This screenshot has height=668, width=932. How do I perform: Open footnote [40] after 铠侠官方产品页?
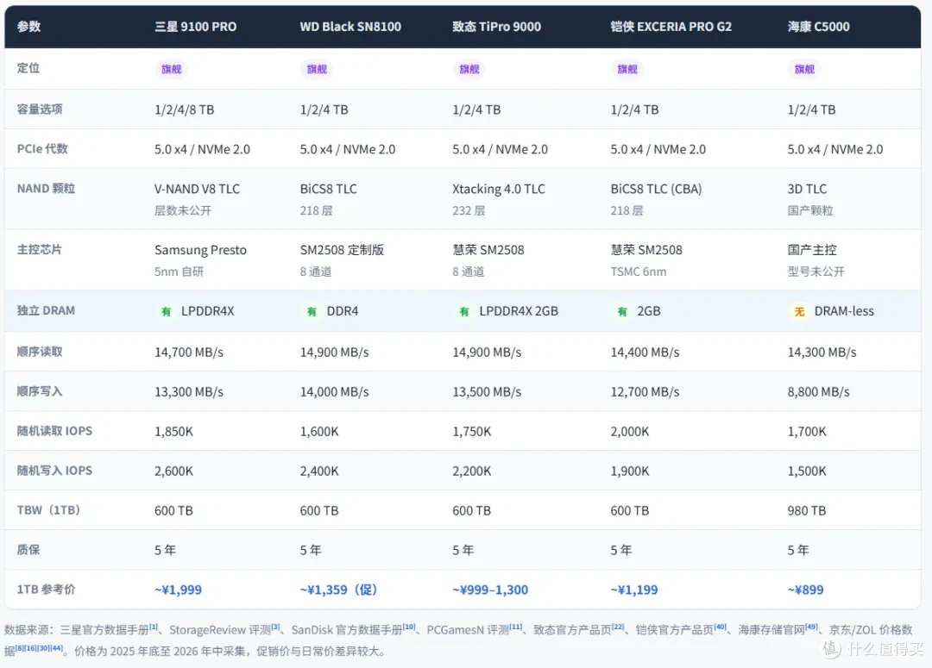pos(721,627)
